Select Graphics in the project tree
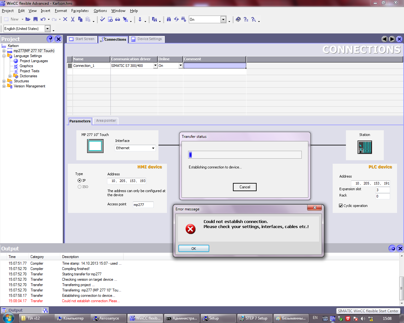 pos(26,66)
